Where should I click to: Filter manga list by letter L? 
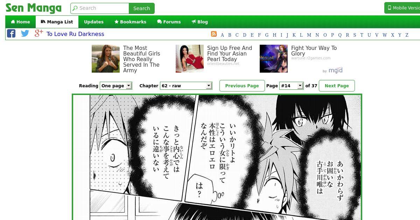[301, 35]
